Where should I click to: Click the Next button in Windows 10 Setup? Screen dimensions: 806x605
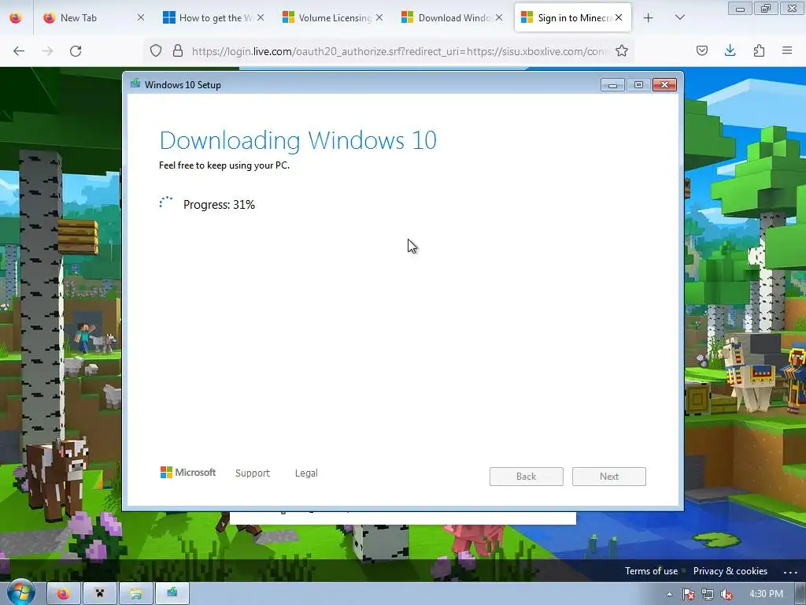coord(609,477)
